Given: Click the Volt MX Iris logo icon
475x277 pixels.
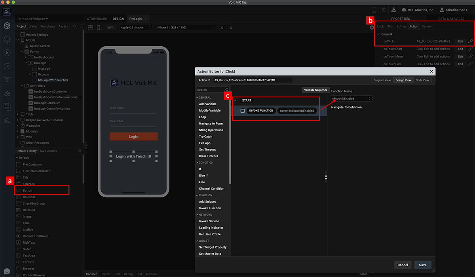Looking at the screenshot, I should 7,12.
